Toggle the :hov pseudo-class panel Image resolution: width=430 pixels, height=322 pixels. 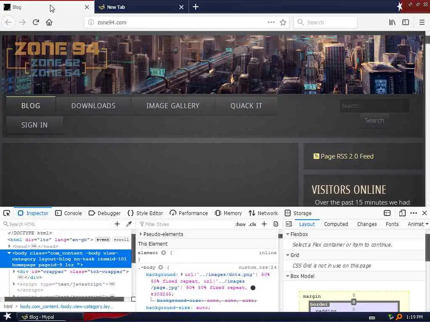[x=240, y=224]
